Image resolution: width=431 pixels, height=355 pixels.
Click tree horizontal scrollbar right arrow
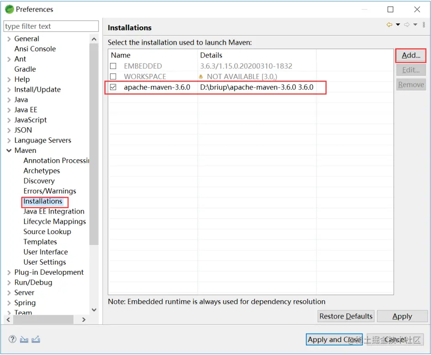(x=84, y=320)
